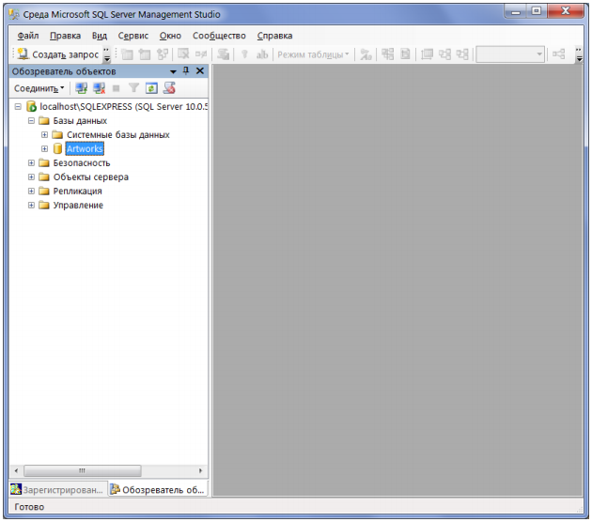Expand the Репликация node
Screen dimensions: 592x522
(x=31, y=191)
